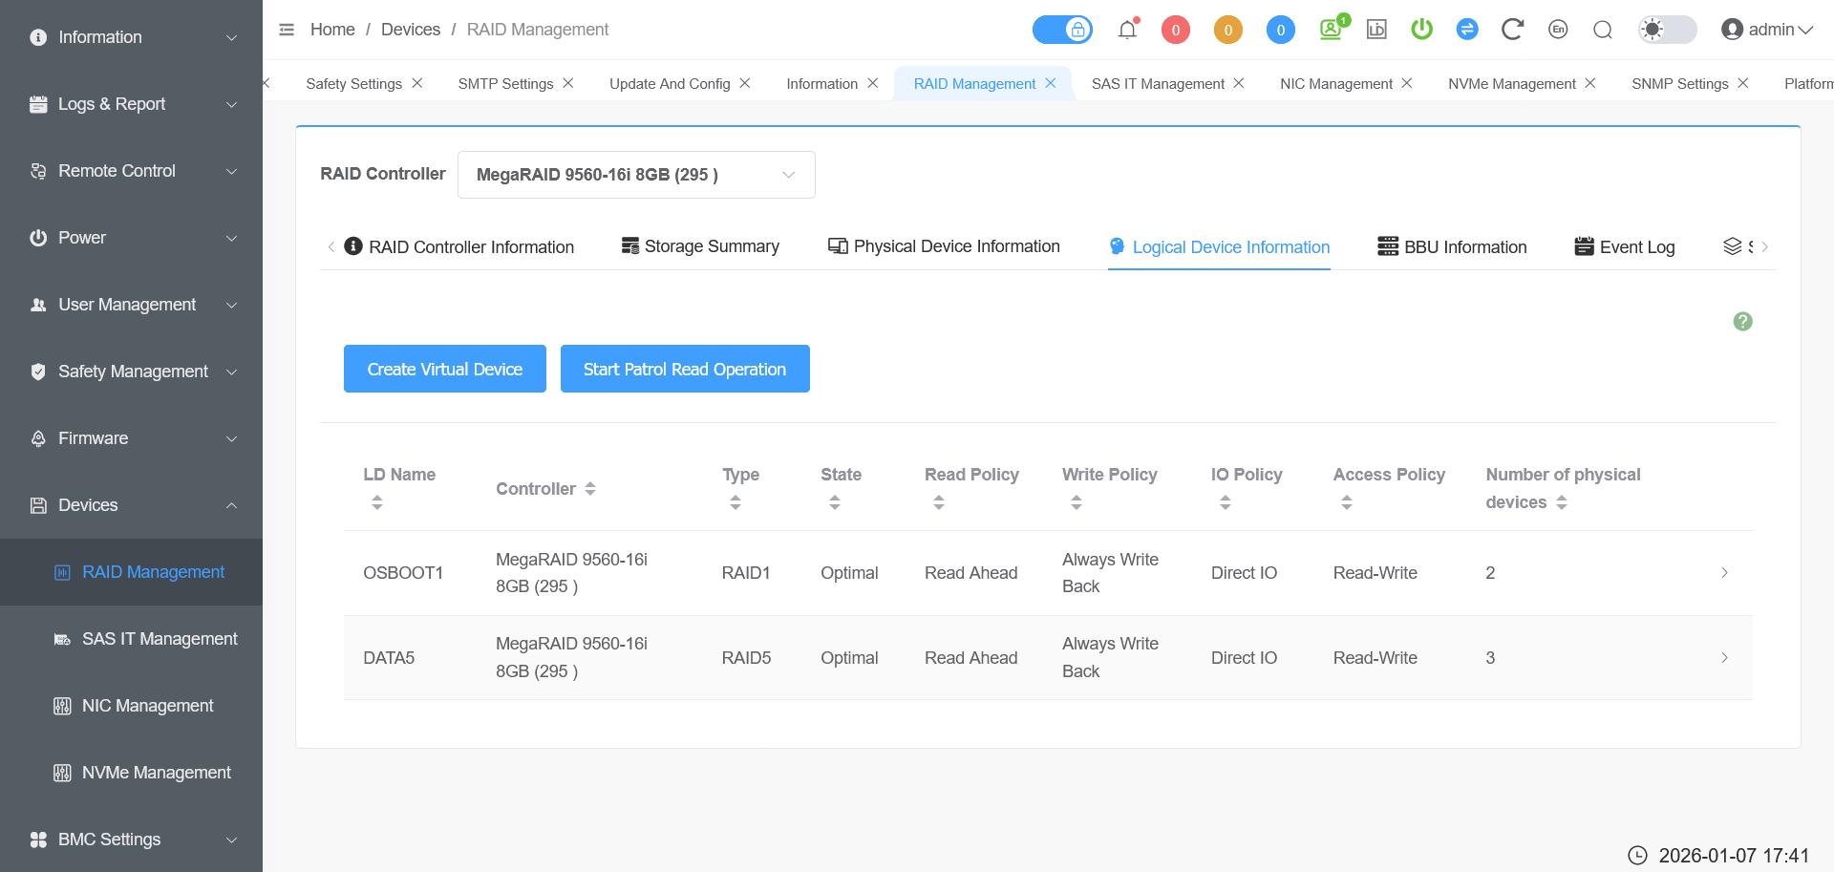
Task: Click the refresh icon in header
Action: coord(1511,30)
